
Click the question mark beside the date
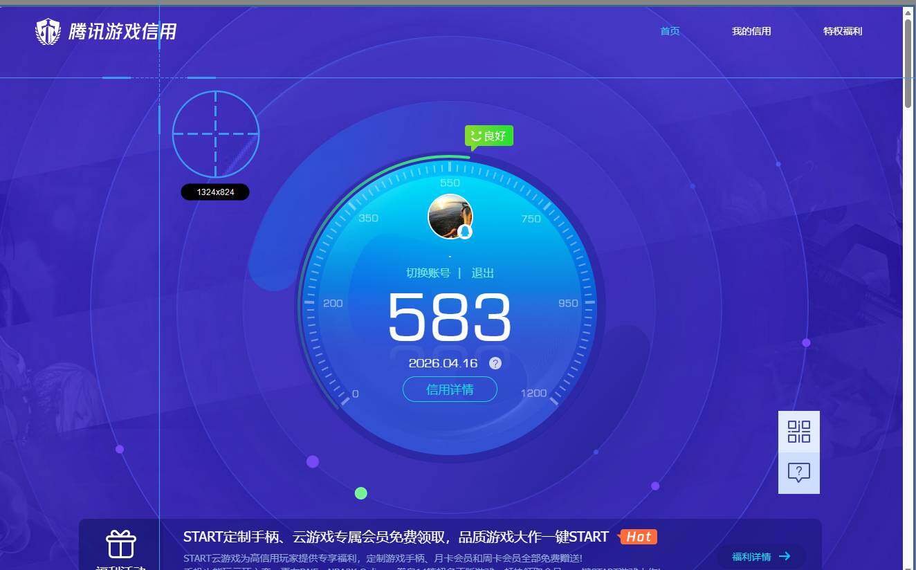pos(495,363)
